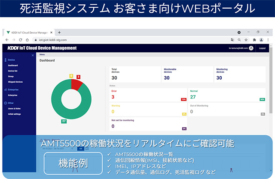Click the dark circle icon in the tab strip
The width and height of the screenshot is (275, 179).
[x=239, y=33]
